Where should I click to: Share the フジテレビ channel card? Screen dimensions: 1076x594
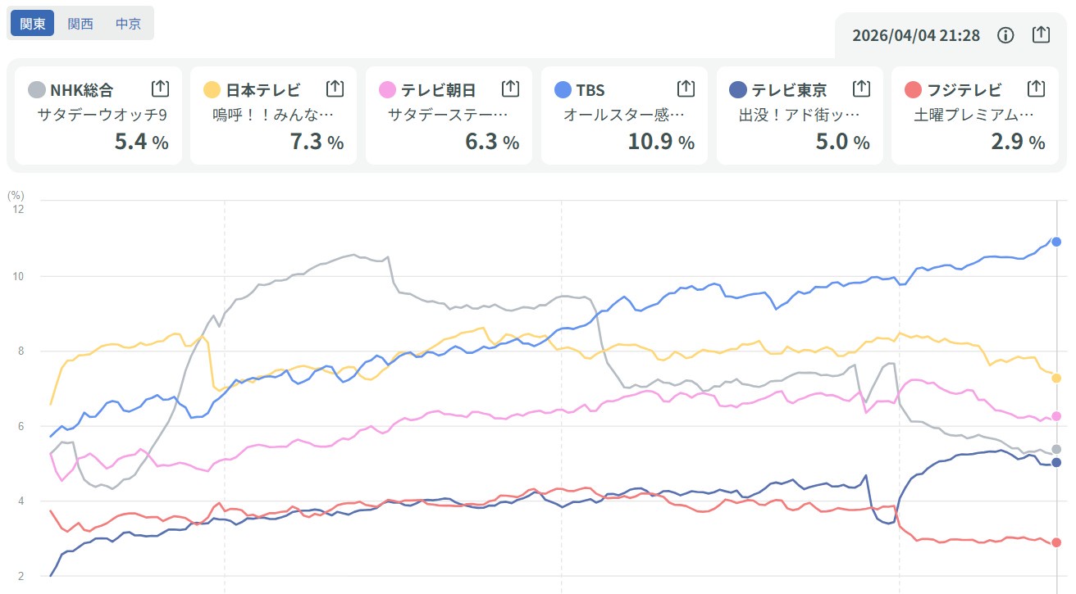tap(1036, 88)
